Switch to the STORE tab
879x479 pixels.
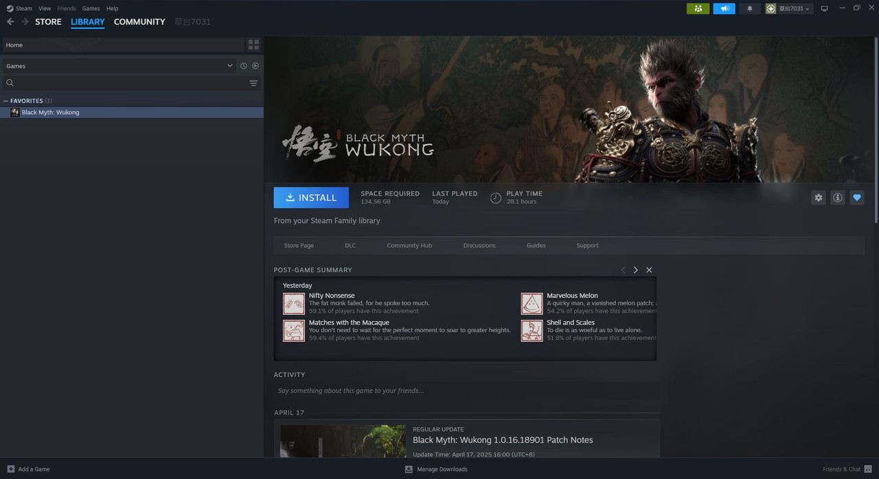tap(48, 22)
